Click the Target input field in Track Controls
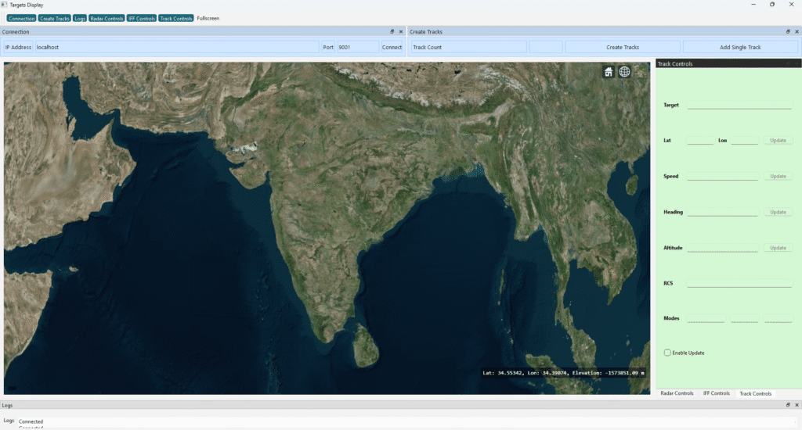Viewport: 802px width, 430px height. point(739,105)
